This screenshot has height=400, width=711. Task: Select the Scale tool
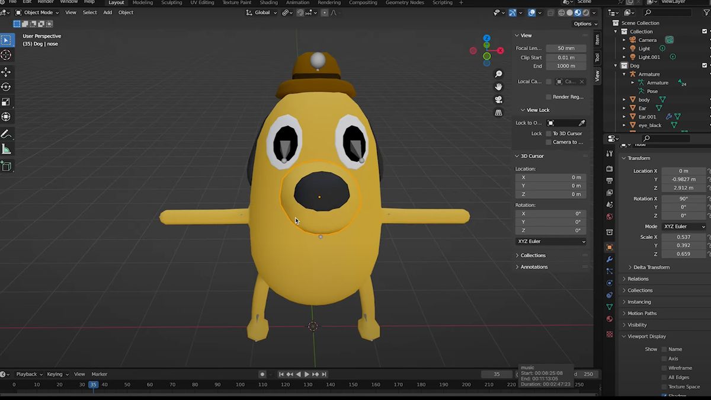7,101
